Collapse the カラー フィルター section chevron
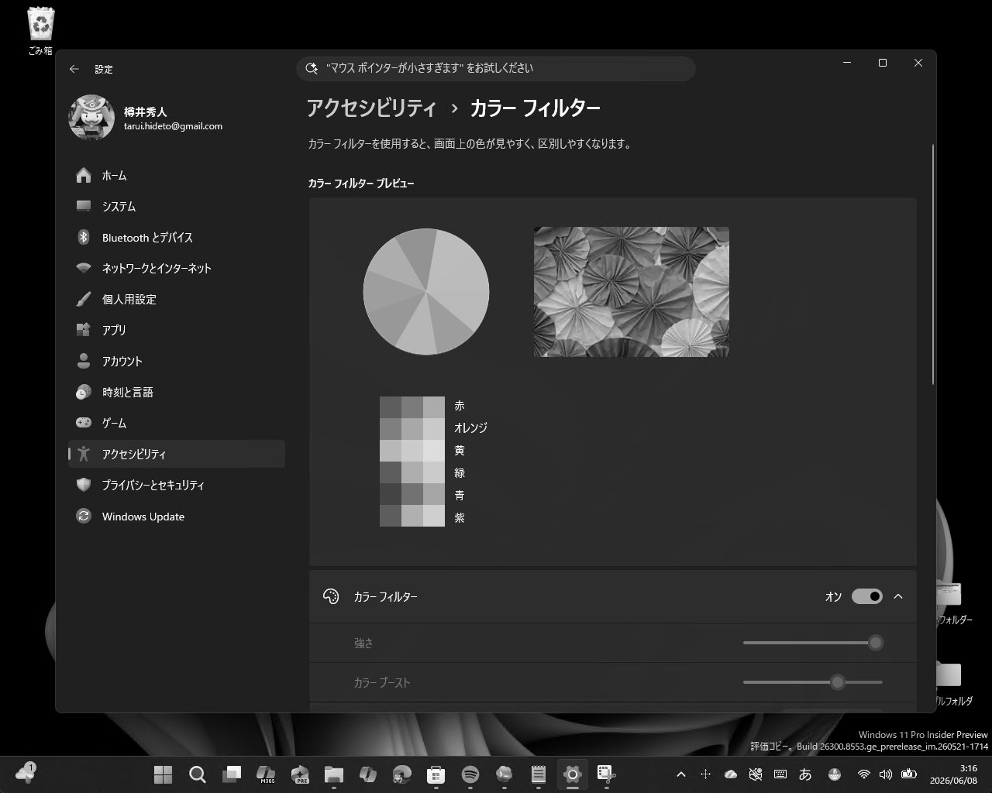The height and width of the screenshot is (793, 992). [898, 596]
